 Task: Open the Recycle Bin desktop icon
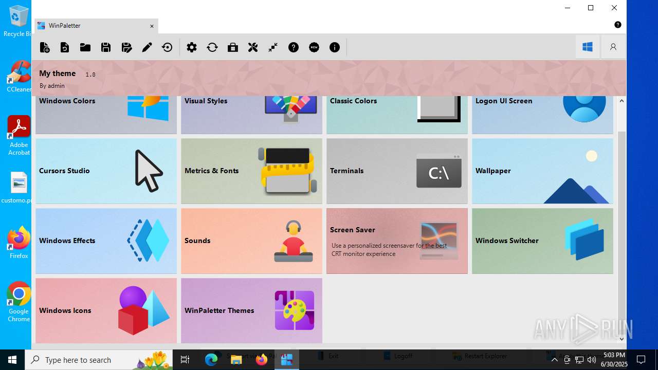click(x=19, y=21)
